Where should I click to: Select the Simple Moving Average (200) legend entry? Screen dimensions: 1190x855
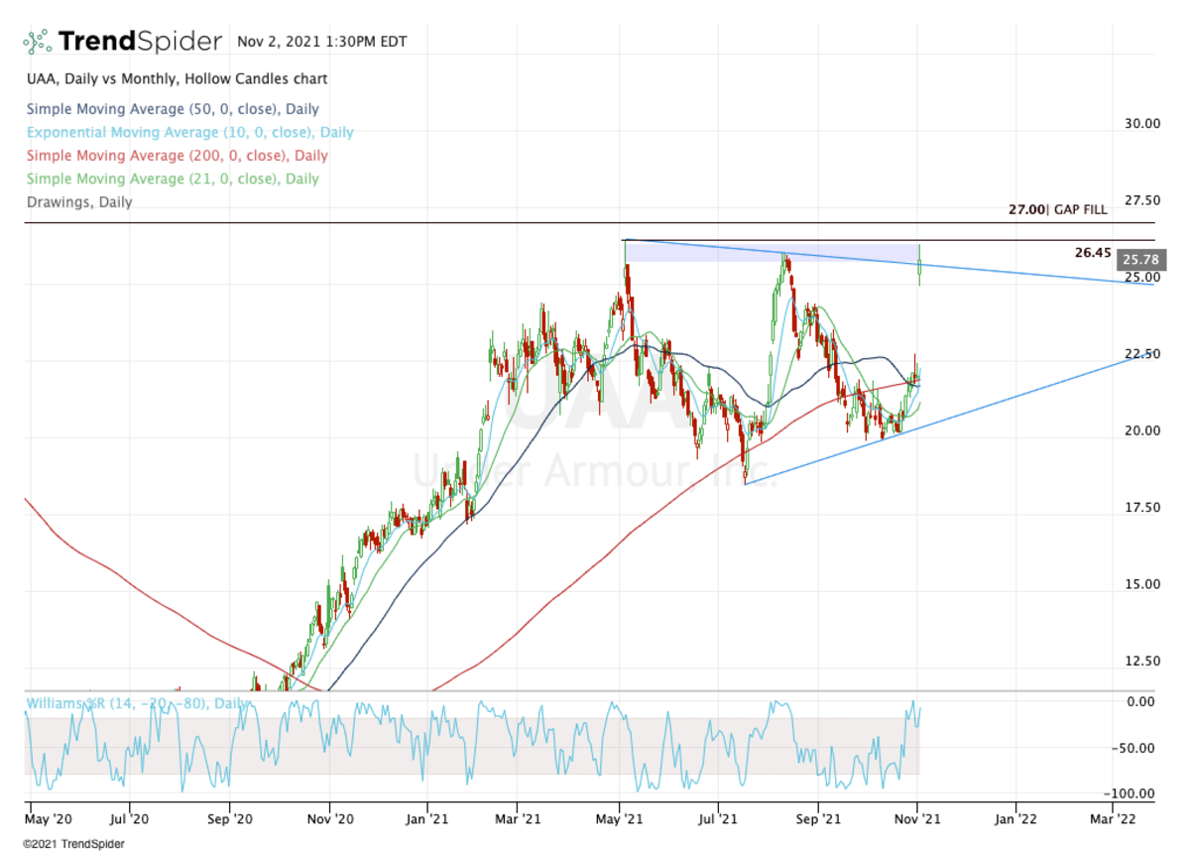177,156
